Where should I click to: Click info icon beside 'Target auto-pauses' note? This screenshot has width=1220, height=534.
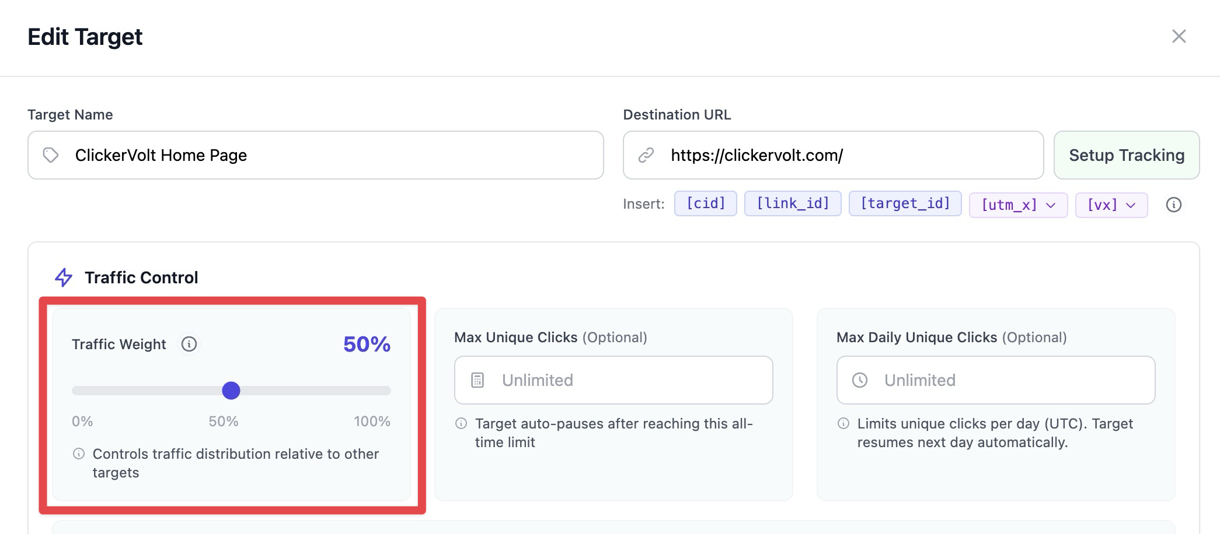click(461, 423)
